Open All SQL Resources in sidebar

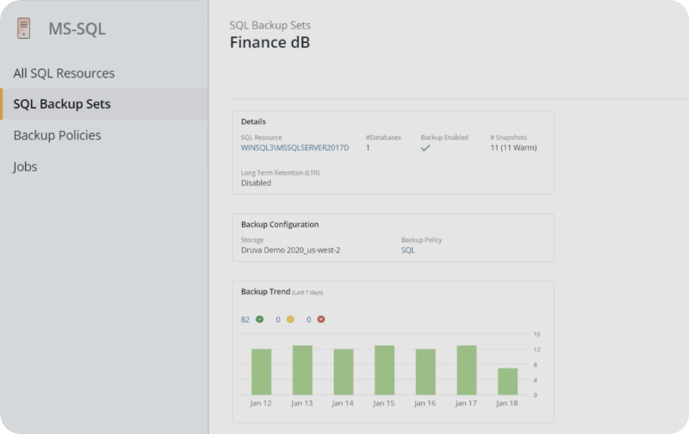64,73
